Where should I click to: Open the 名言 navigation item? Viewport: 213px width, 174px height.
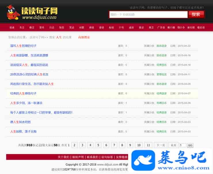(x=22, y=28)
